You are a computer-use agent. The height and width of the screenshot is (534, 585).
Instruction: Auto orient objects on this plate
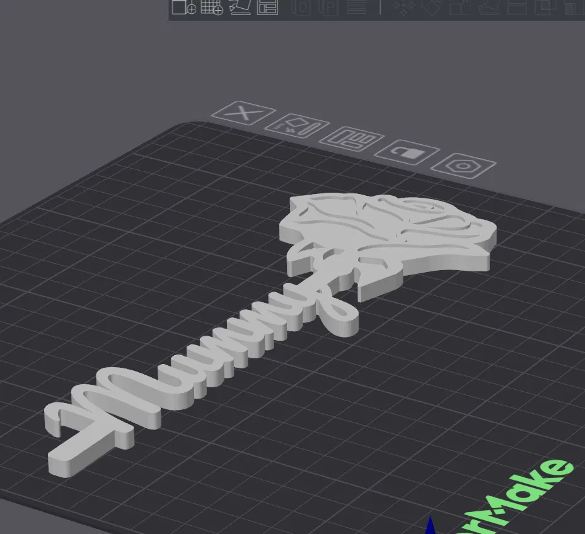(297, 126)
